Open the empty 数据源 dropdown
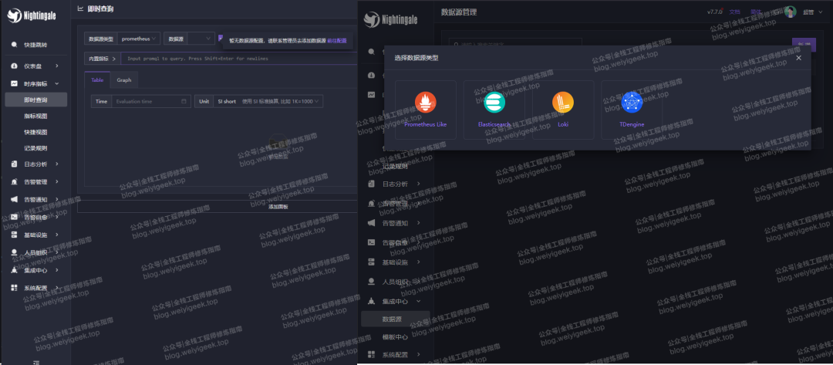This screenshot has height=365, width=833. coord(201,39)
